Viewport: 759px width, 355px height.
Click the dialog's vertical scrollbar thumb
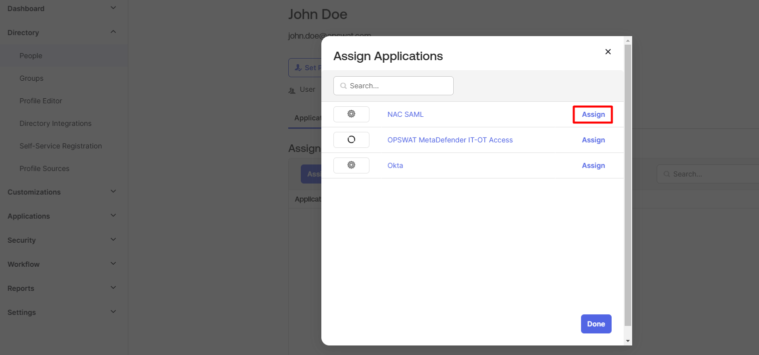click(628, 186)
